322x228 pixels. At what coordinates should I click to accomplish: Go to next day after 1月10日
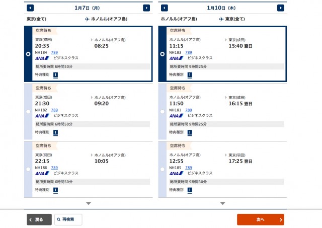281,8
